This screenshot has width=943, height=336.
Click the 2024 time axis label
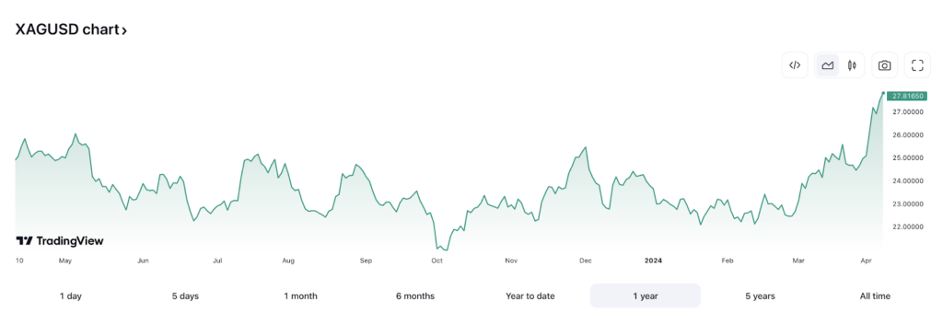(653, 261)
